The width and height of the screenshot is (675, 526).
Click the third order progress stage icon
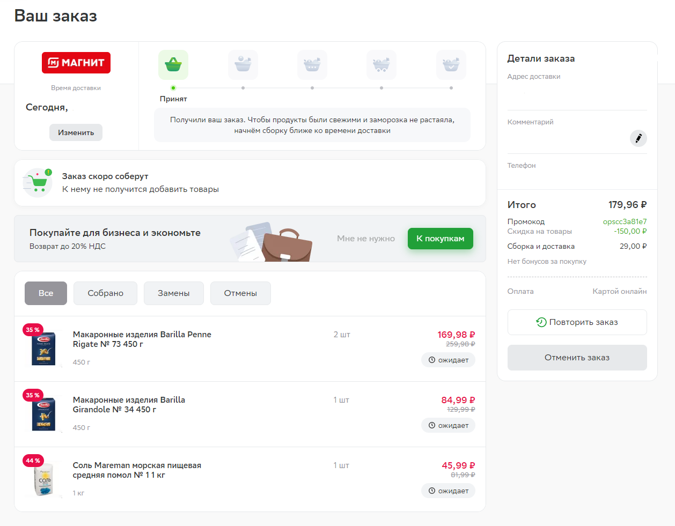[312, 65]
